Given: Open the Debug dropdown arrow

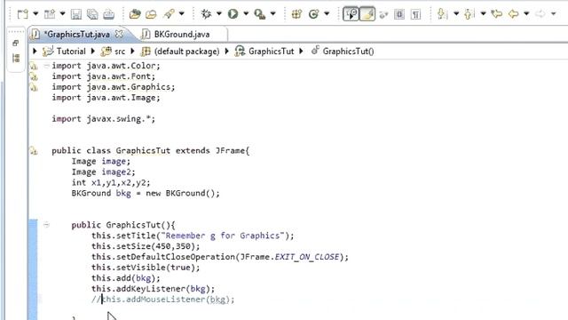Looking at the screenshot, I should (x=219, y=14).
